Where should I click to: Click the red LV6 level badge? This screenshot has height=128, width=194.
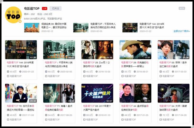45,8
